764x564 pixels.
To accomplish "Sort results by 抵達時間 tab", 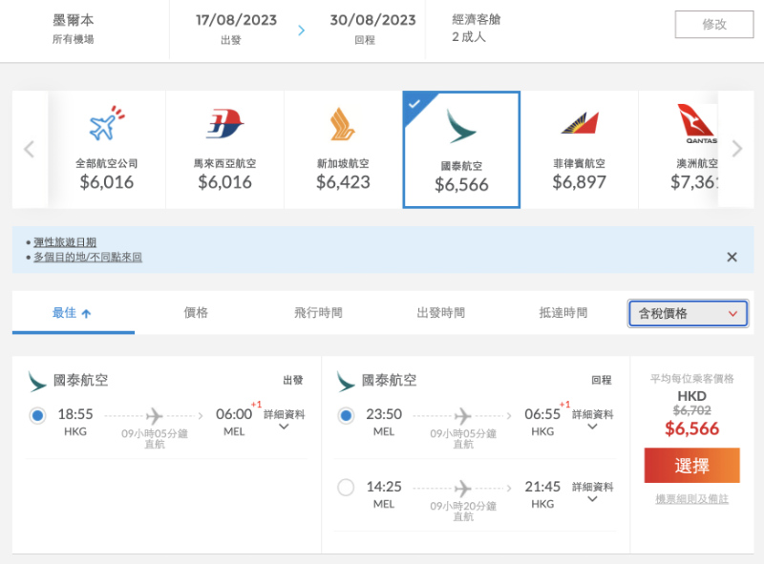I will tap(562, 313).
